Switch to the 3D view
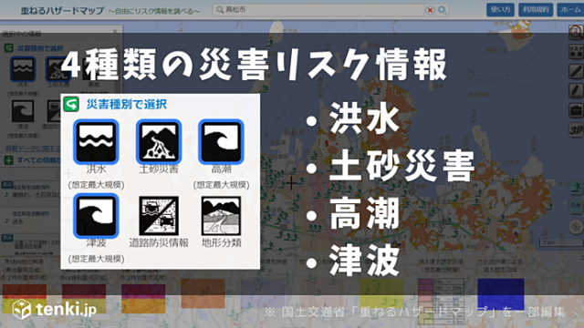This screenshot has height=328, width=584. [x=576, y=129]
